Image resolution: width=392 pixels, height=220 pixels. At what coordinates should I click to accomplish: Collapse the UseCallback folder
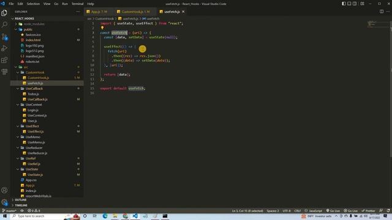point(47,89)
